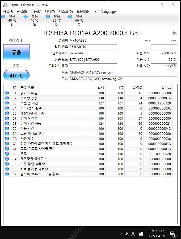Click status orb for attribute C4 재할당된 이벤트 수
Viewport: 181px width, 239px height.
click(x=7, y=159)
